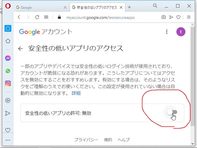
Task: Maximize the Opera window
Action: [x=178, y=6]
